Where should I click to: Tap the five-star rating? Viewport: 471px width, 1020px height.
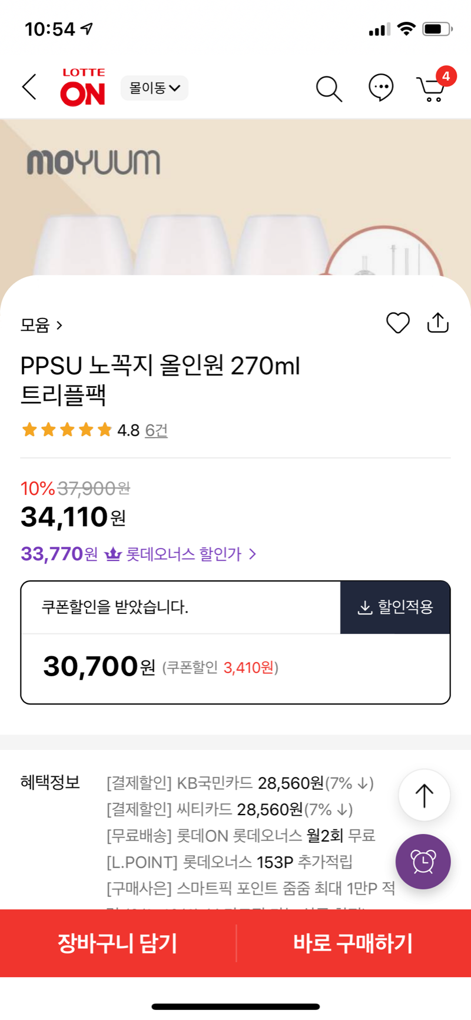click(x=67, y=430)
